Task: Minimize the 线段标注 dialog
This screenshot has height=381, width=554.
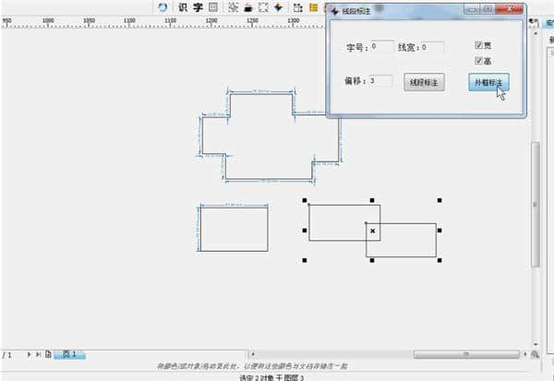Action: click(x=473, y=9)
